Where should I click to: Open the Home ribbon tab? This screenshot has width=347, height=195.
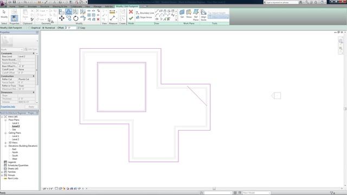(x=12, y=6)
